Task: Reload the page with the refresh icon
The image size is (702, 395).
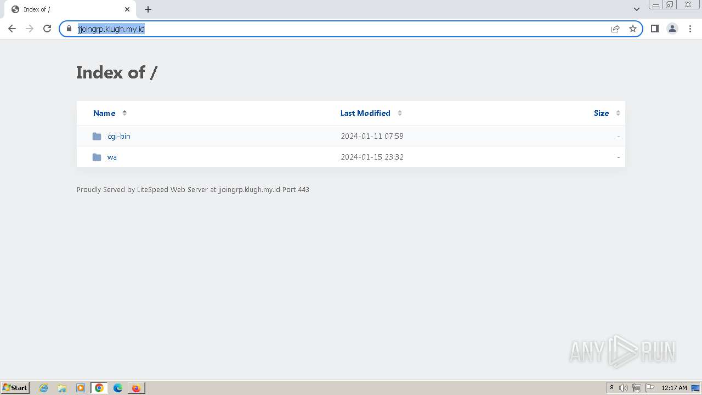Action: tap(47, 29)
